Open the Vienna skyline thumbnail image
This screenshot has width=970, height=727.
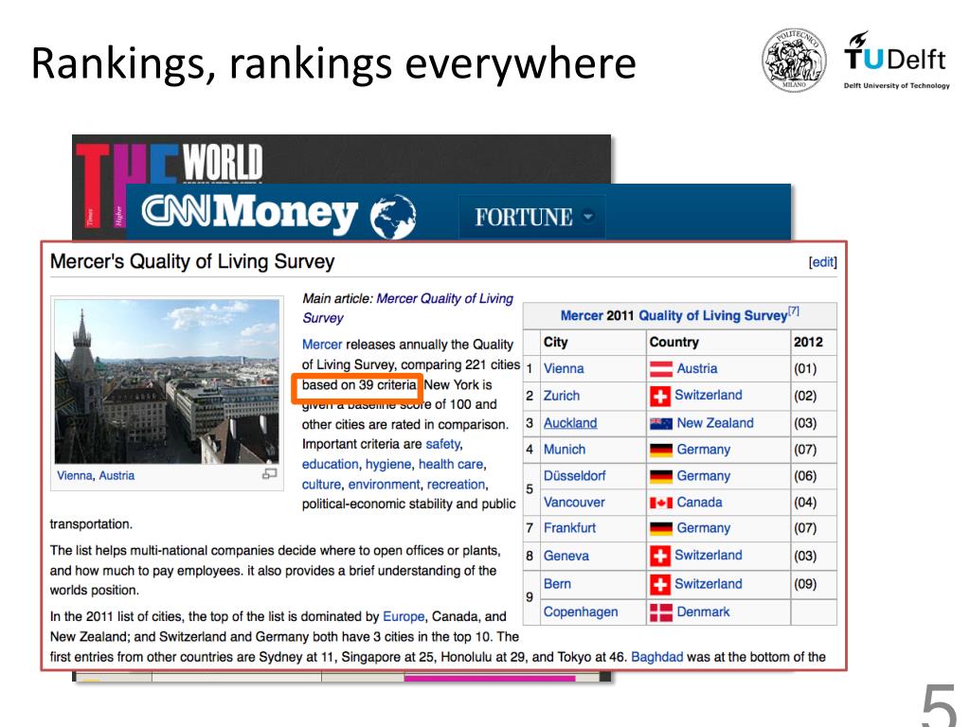coord(167,381)
